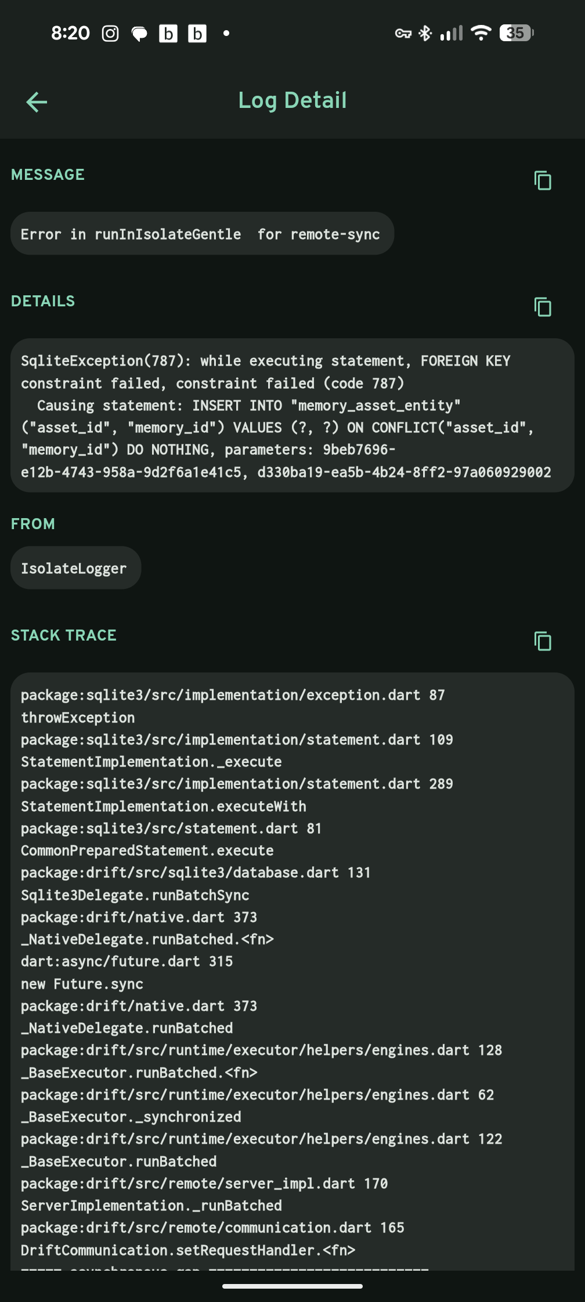Tap the Wi-Fi status icon
This screenshot has width=585, height=1302.
pyautogui.click(x=481, y=33)
